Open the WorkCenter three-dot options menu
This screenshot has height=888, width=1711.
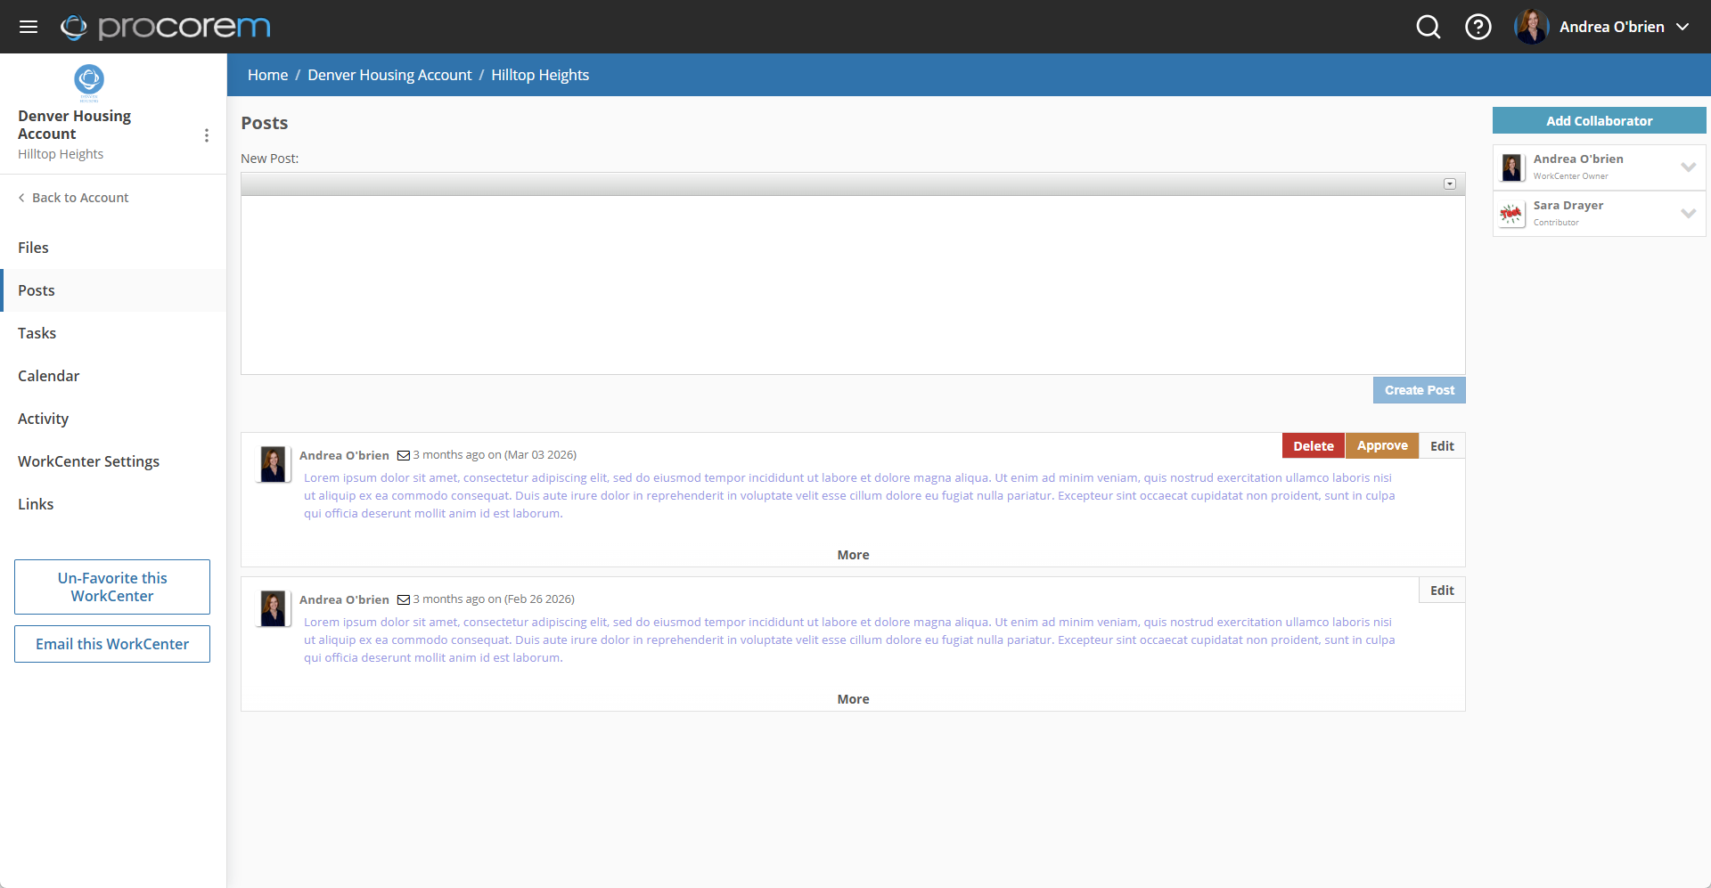pos(207,135)
